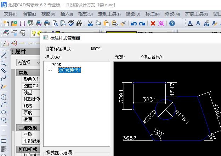Screen dimensions: 221x156
Task: Select the Helix spiral tool
Action: point(4,149)
